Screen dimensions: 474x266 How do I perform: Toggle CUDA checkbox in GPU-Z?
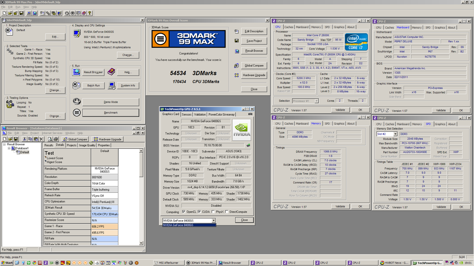pos(199,212)
